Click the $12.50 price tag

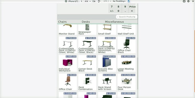131,38
